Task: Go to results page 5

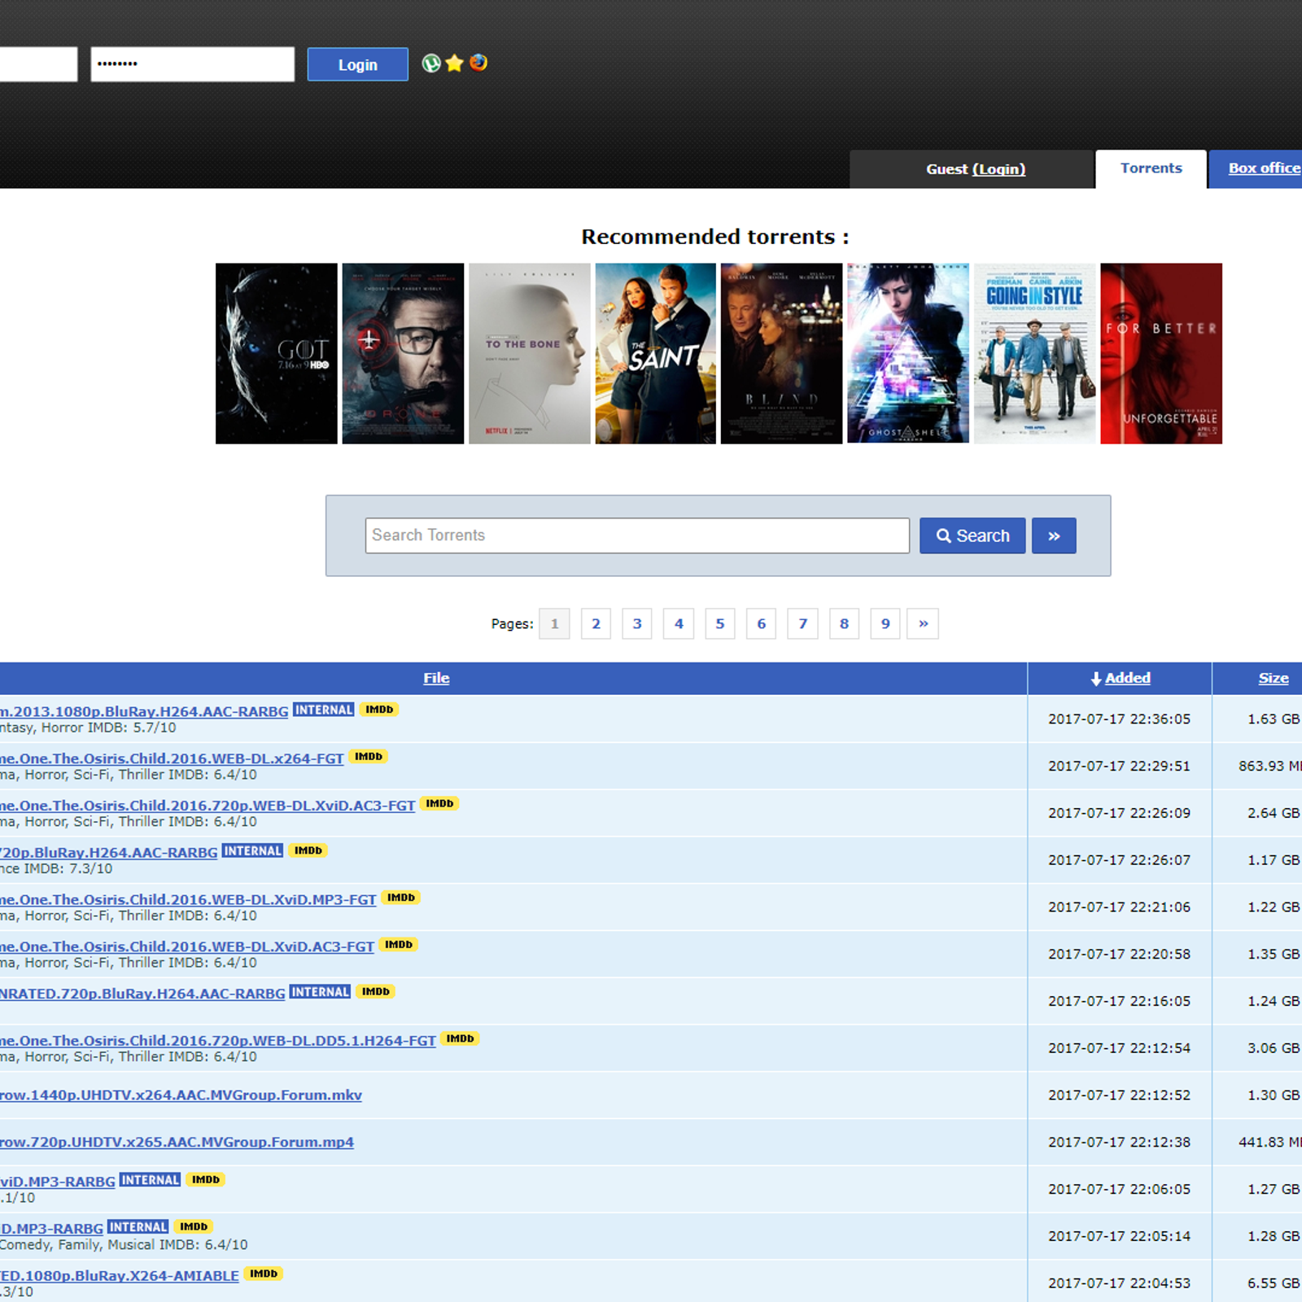Action: pos(720,623)
